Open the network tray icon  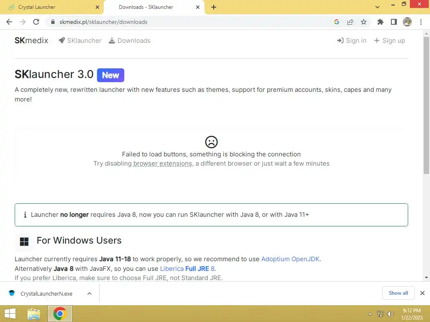pos(380,314)
